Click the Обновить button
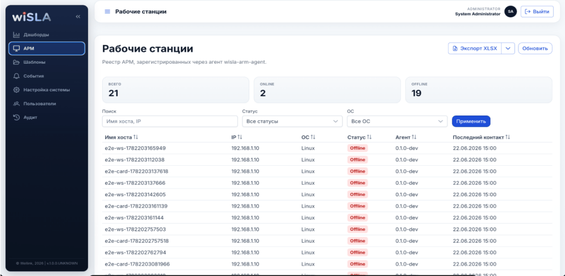 (x=535, y=49)
